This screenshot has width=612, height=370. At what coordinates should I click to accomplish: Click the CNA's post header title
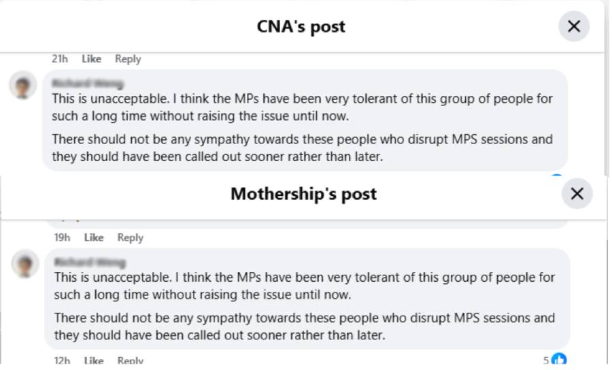click(301, 27)
